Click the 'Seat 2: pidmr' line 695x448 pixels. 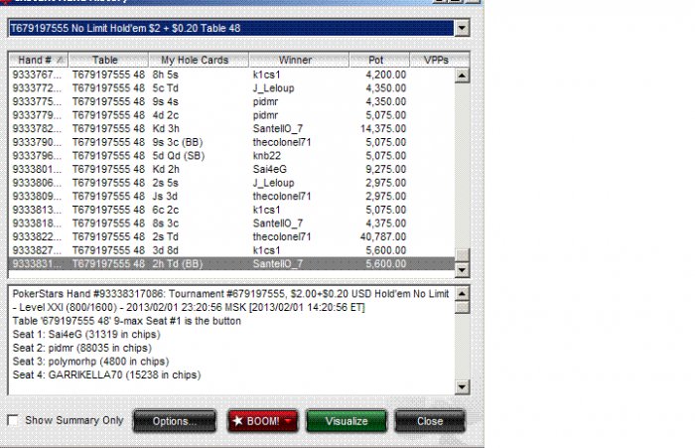pyautogui.click(x=82, y=349)
